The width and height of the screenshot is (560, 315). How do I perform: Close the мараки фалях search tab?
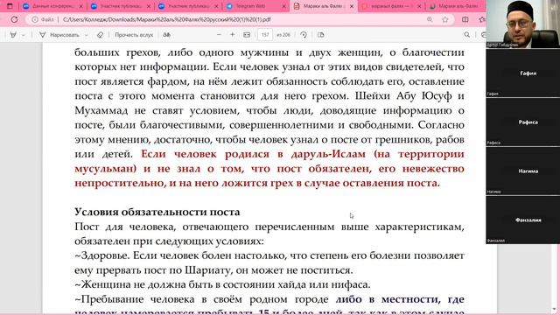[419, 6]
